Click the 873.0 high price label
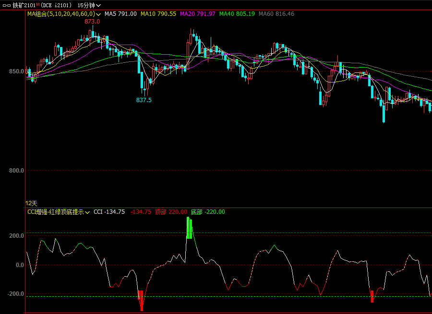The height and width of the screenshot is (314, 432). [92, 22]
